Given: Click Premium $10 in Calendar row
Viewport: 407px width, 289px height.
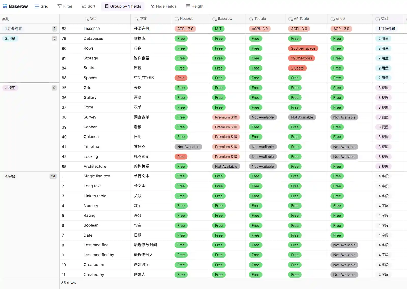Looking at the screenshot, I should 226,137.
